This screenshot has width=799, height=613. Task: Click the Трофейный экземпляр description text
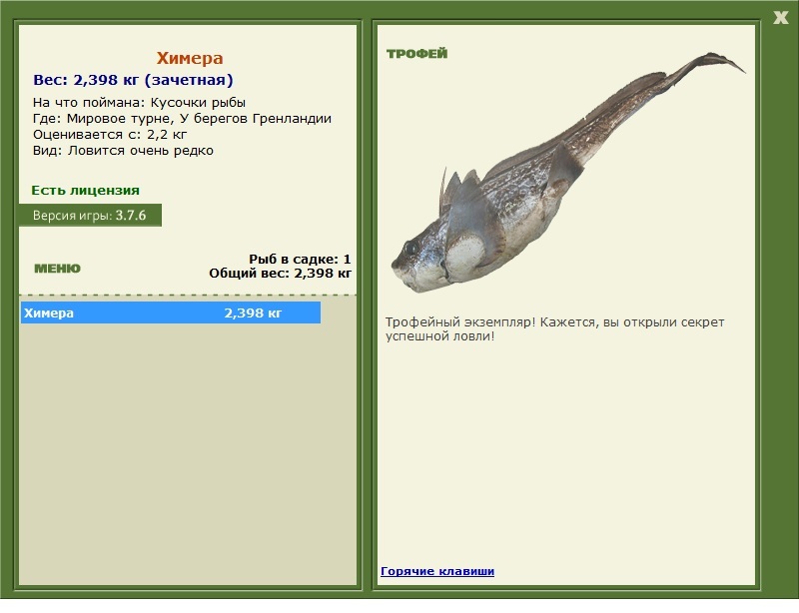pyautogui.click(x=554, y=329)
